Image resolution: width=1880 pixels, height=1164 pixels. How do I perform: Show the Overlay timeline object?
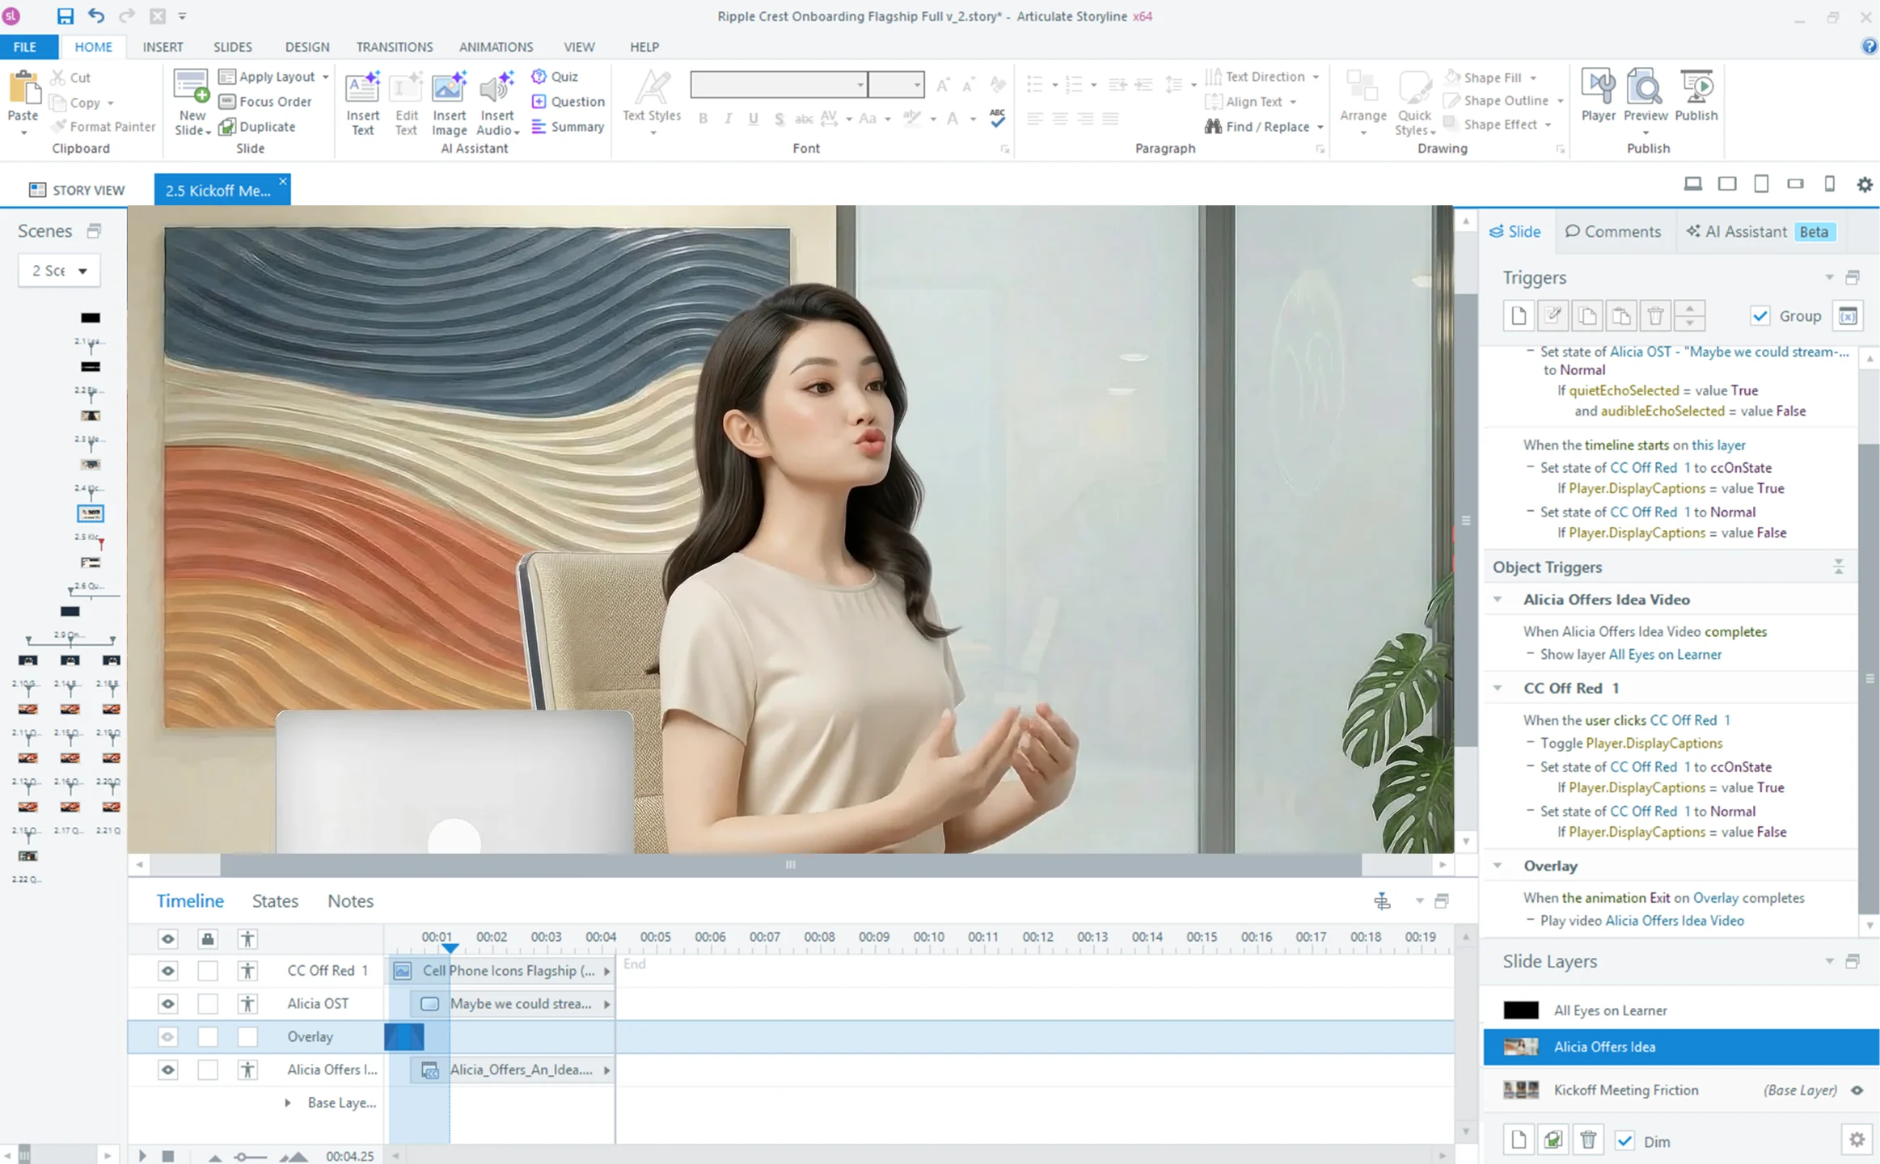[167, 1036]
